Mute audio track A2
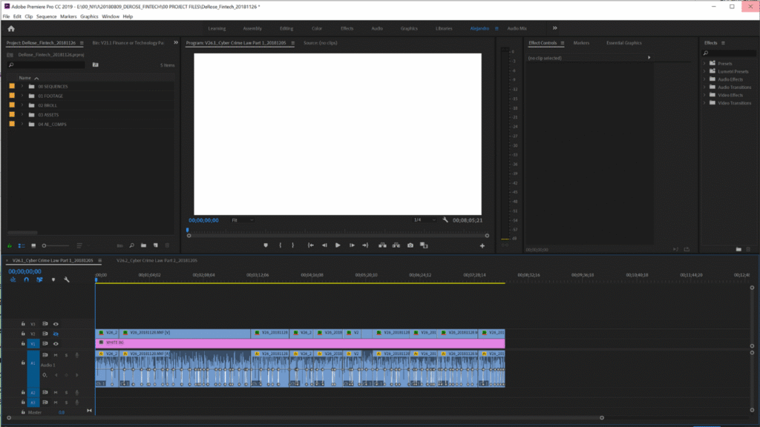 tap(56, 393)
